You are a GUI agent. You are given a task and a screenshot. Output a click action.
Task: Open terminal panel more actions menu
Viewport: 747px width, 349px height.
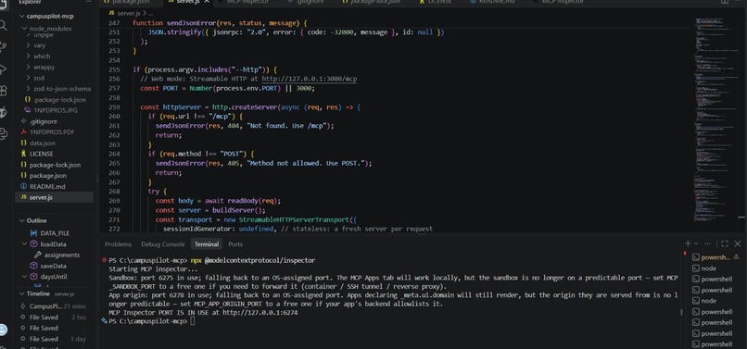click(x=707, y=243)
